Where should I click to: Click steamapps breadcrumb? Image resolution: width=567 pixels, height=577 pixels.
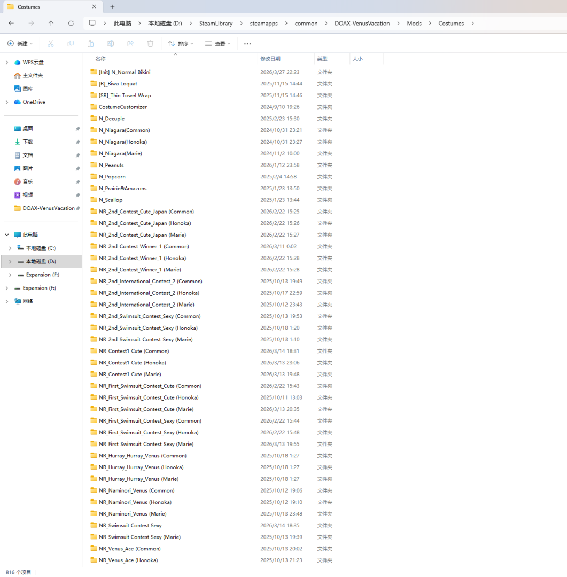[263, 23]
